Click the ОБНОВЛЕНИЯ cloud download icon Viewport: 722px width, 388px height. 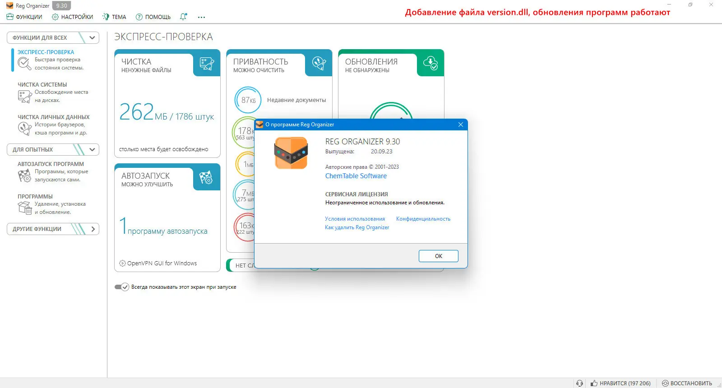pyautogui.click(x=430, y=64)
